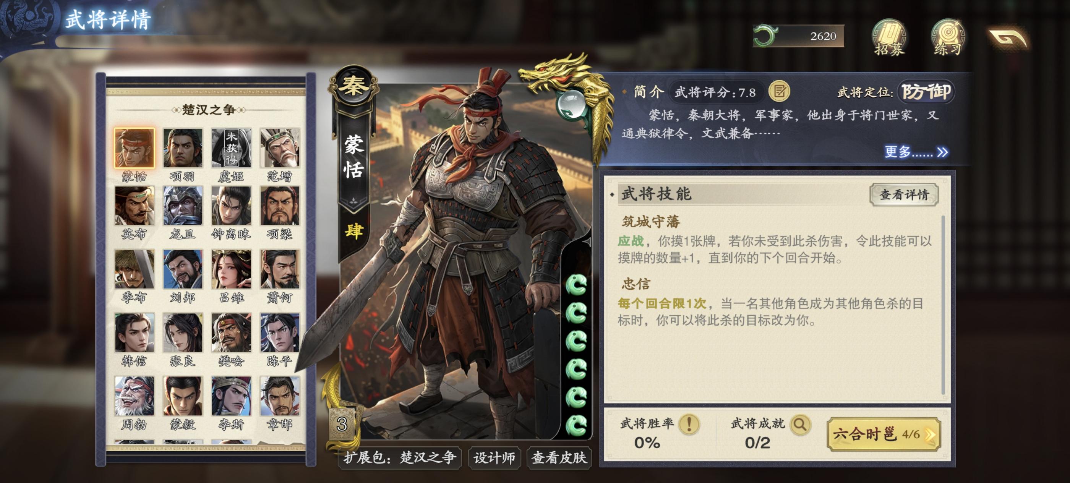Click the win rate exclamation icon
1070x483 pixels.
click(x=689, y=425)
